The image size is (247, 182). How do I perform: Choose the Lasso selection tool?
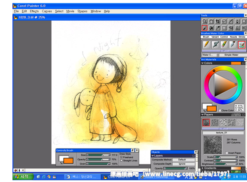click(224, 21)
